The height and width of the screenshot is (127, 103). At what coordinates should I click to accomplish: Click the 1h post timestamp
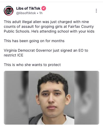41,13
